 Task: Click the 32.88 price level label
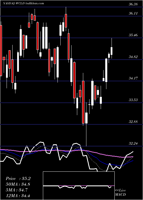pyautogui.click(x=133, y=121)
